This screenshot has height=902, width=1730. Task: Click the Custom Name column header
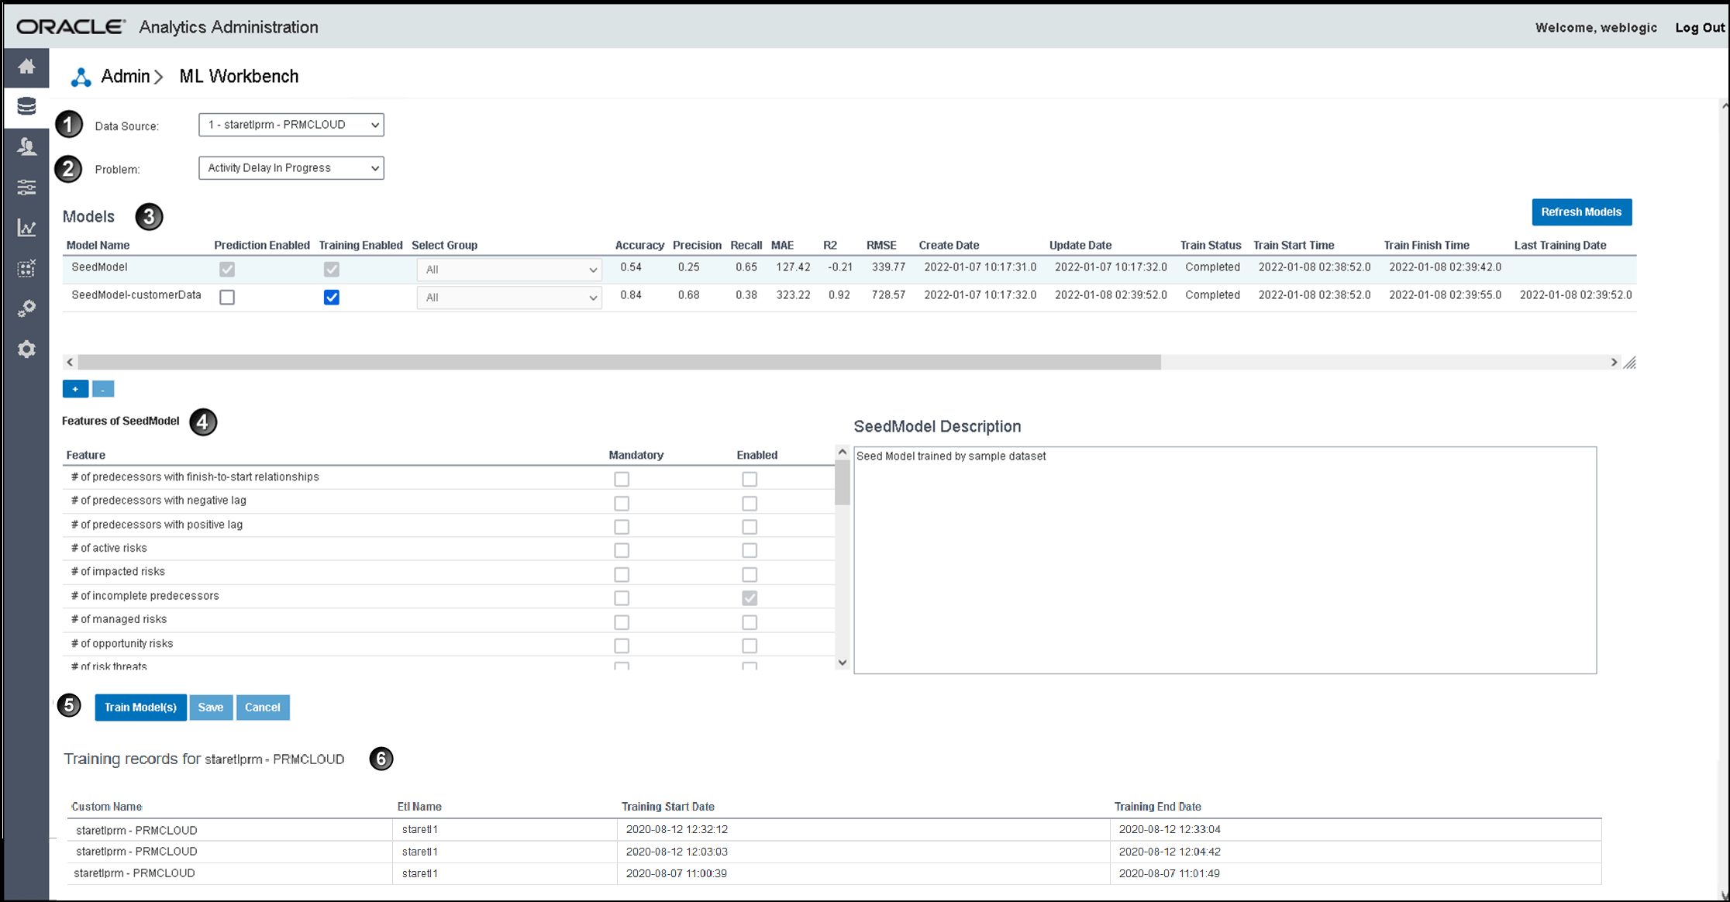click(107, 807)
